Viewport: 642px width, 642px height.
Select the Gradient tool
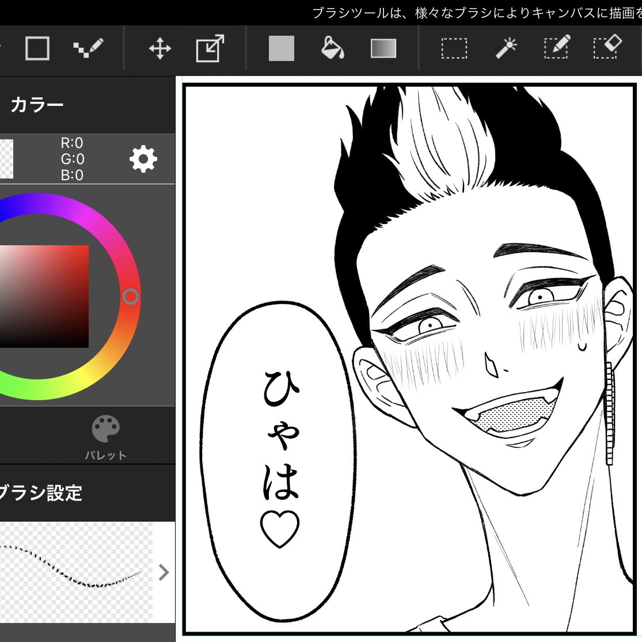[383, 48]
